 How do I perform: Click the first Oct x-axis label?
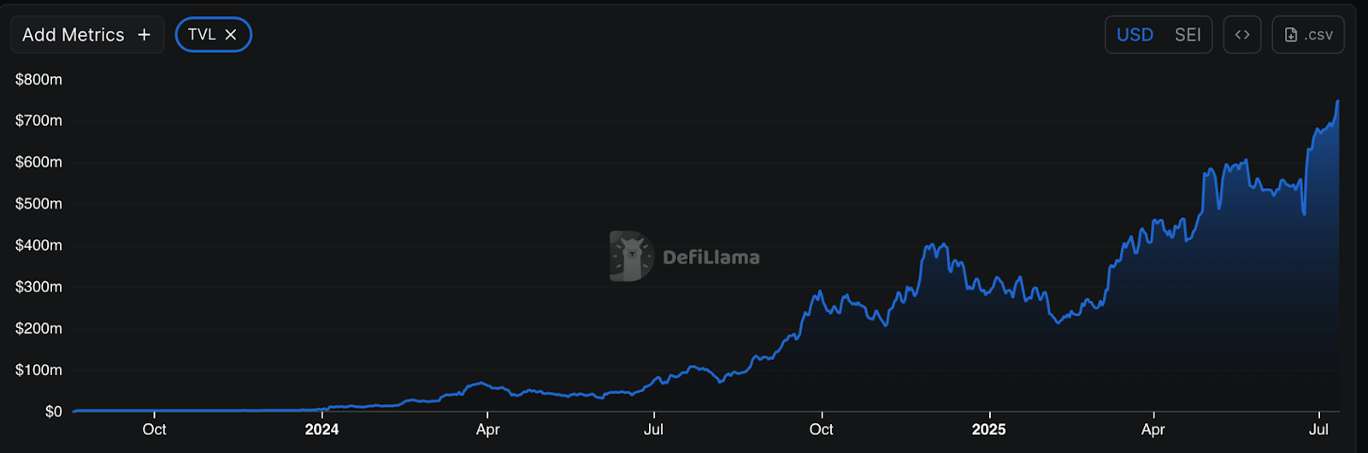(x=154, y=429)
